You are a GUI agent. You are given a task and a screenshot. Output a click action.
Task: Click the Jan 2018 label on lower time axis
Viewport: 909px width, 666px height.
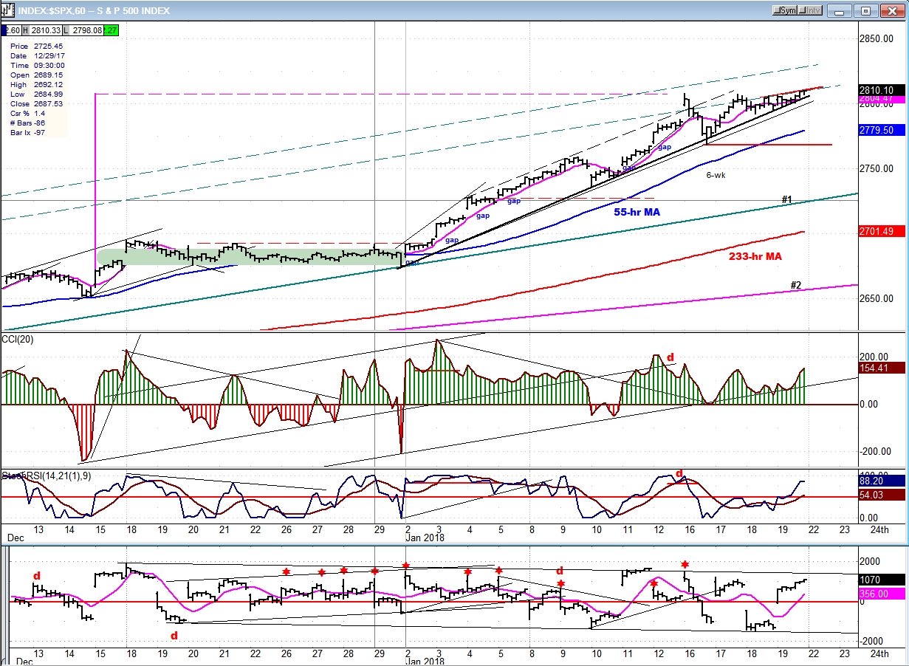[425, 663]
